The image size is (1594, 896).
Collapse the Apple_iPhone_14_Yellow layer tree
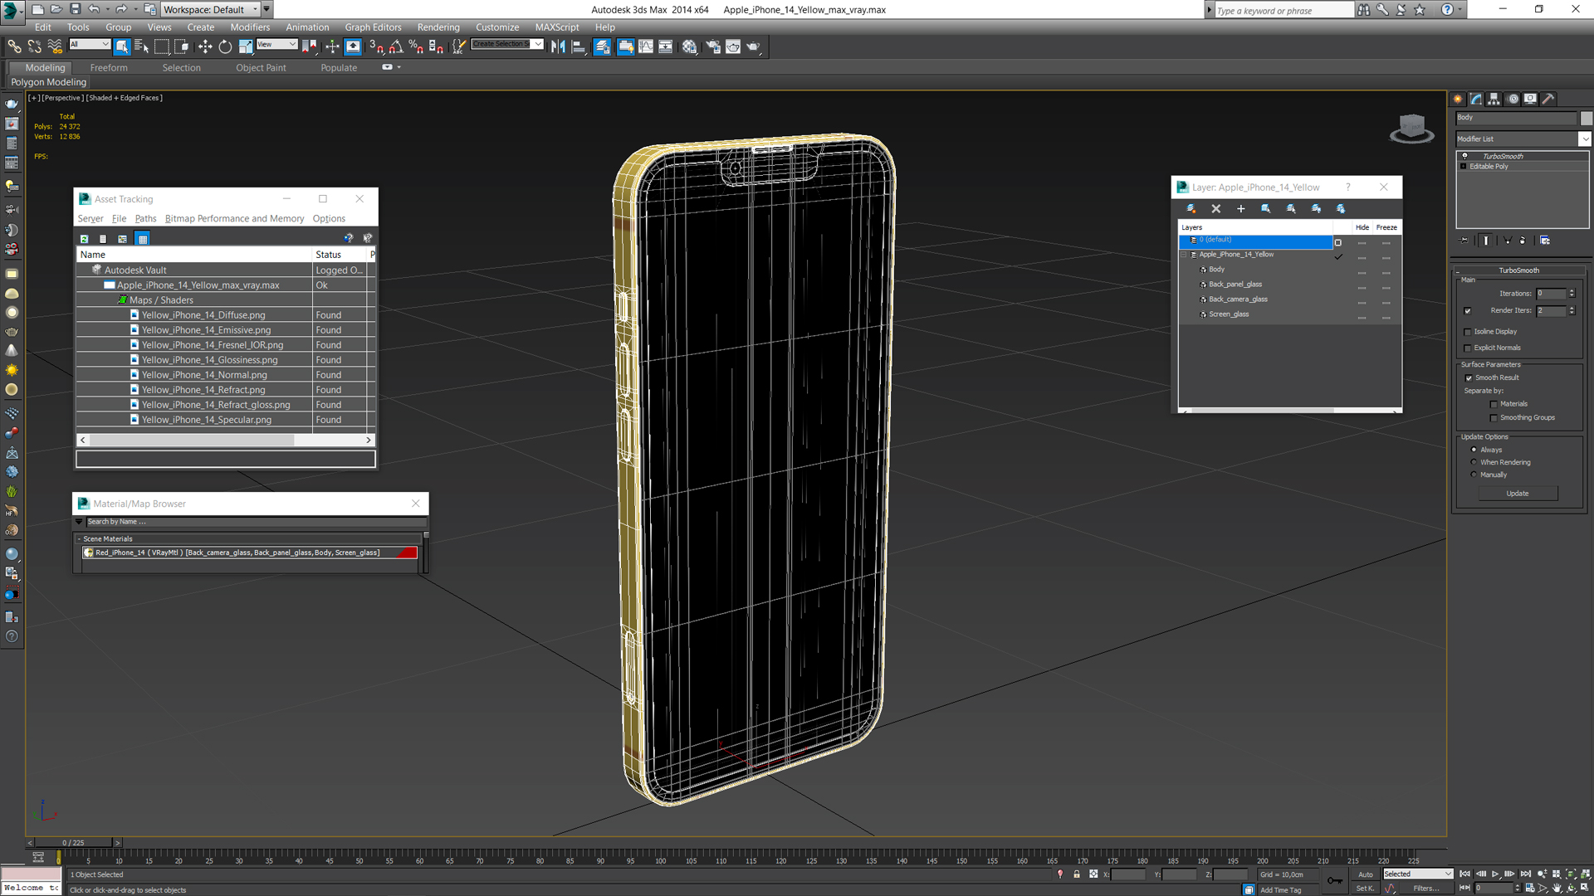[x=1185, y=255]
